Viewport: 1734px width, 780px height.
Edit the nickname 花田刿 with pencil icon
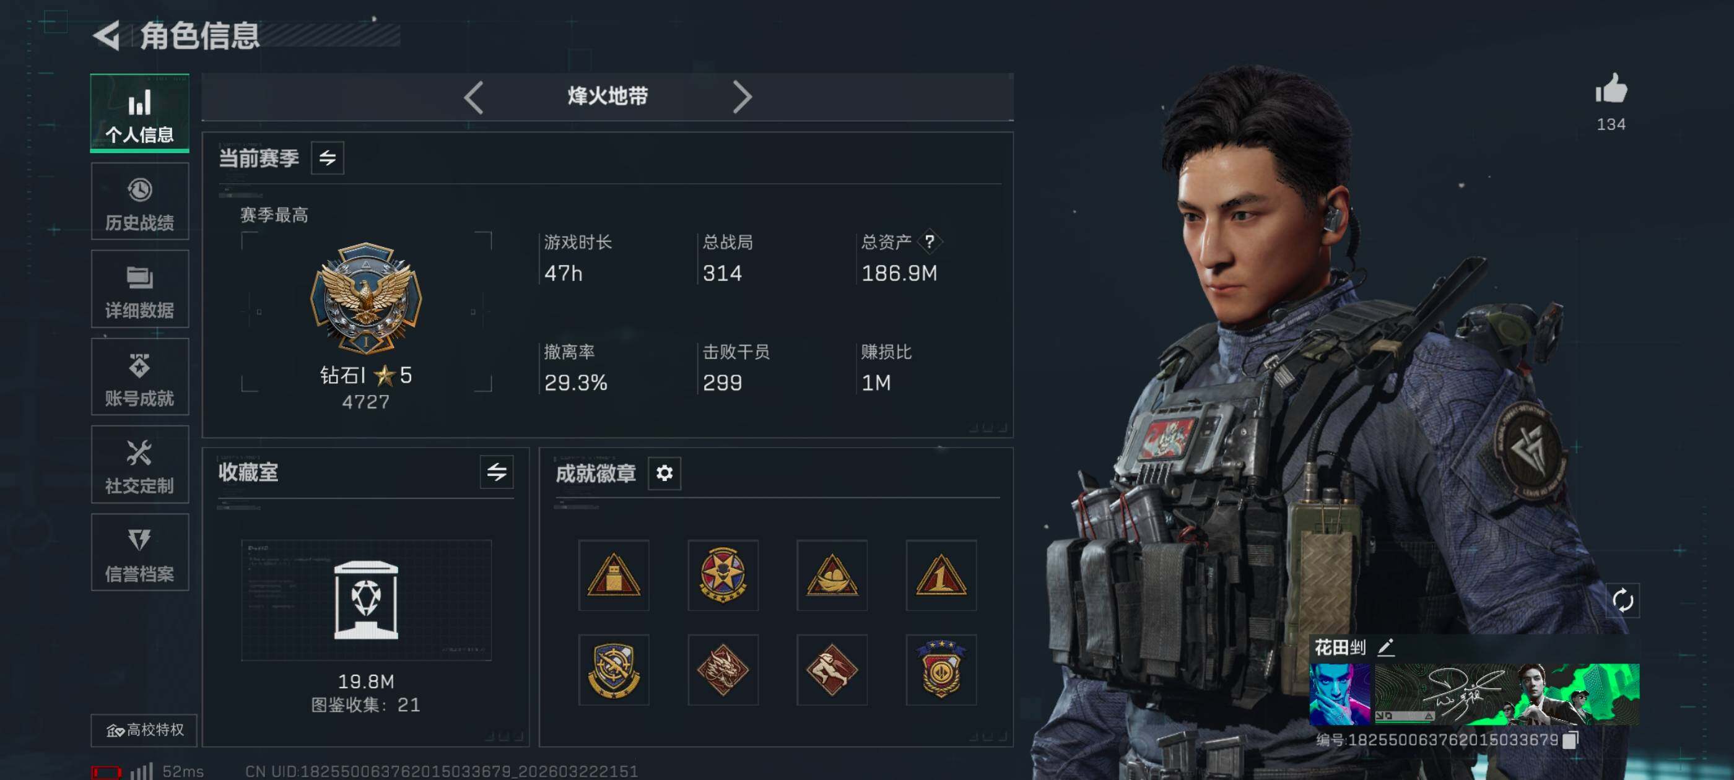pyautogui.click(x=1385, y=648)
